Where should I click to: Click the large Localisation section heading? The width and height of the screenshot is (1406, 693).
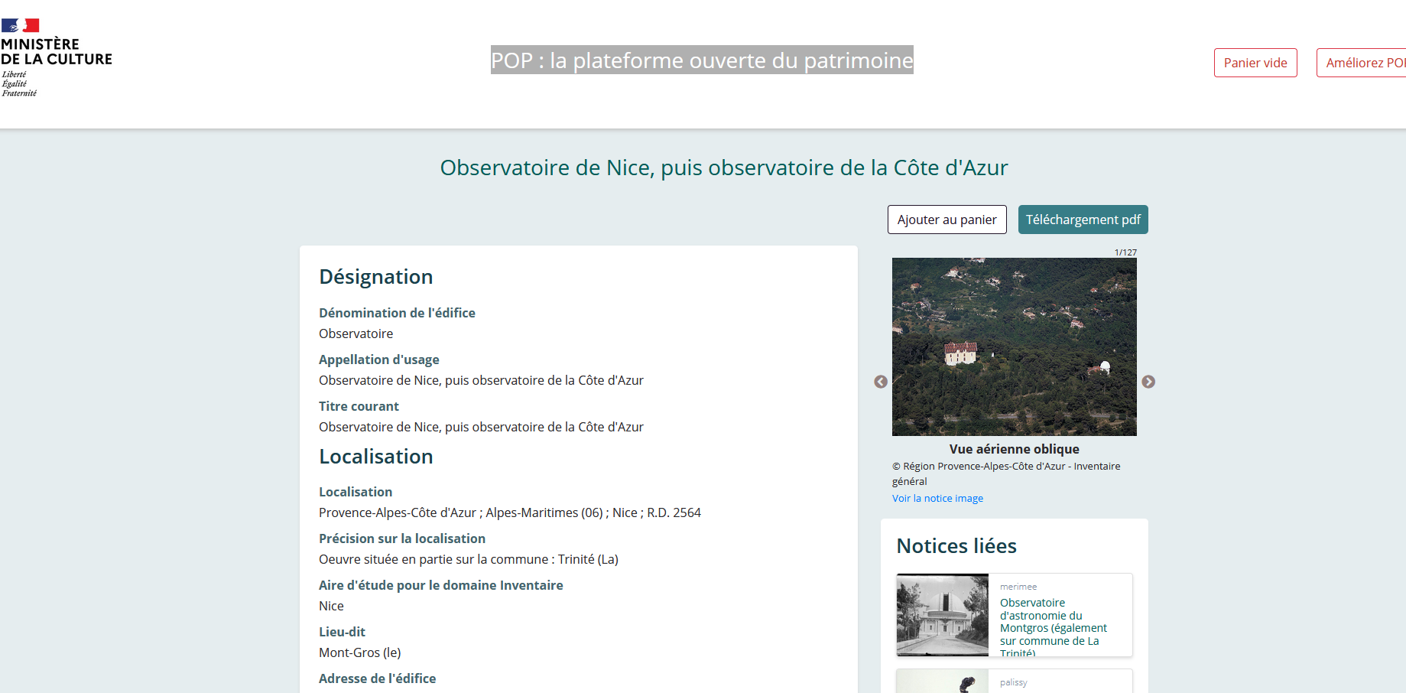375,457
